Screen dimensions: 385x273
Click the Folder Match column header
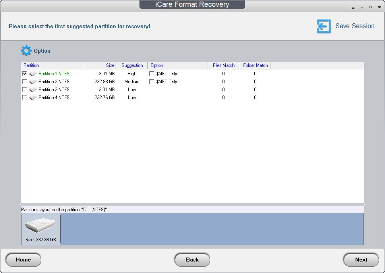point(255,65)
